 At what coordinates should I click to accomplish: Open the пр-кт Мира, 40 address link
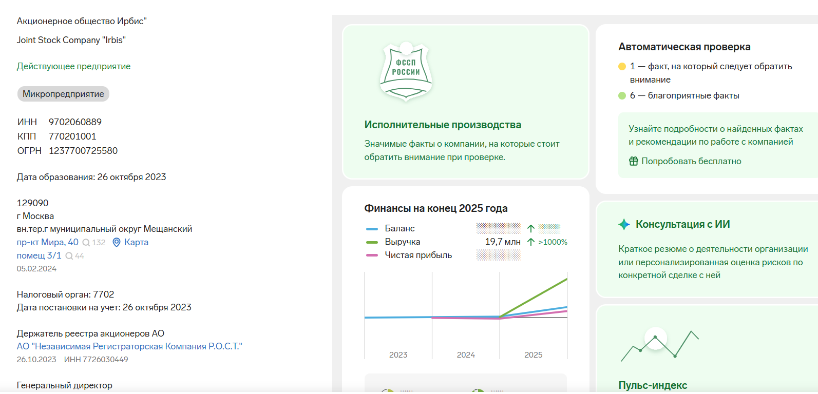tap(48, 242)
